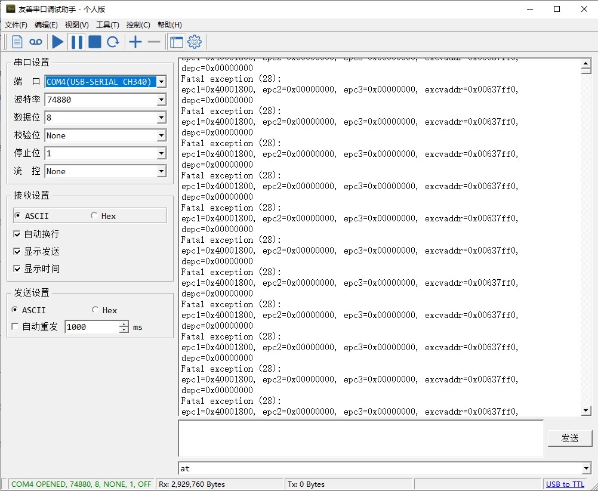
Task: Click the 串口设置 group label
Action: click(32, 62)
